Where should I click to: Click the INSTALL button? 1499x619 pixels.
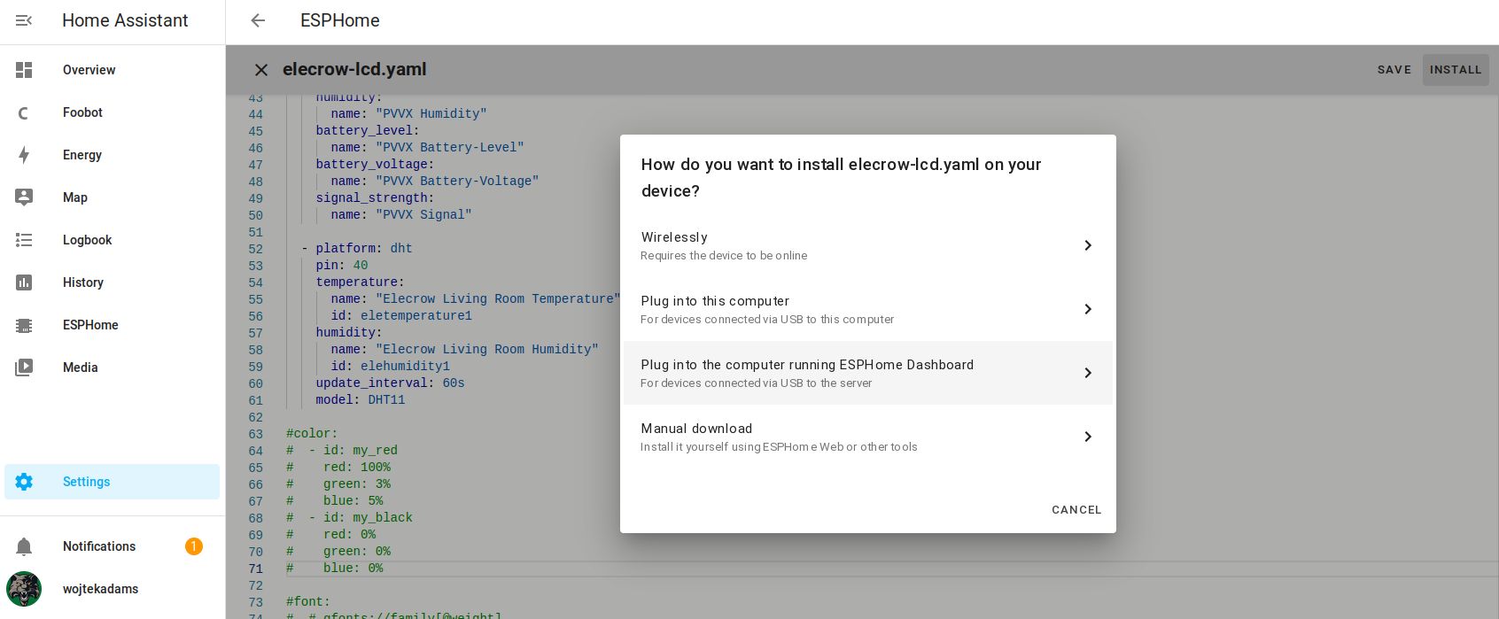1456,70
